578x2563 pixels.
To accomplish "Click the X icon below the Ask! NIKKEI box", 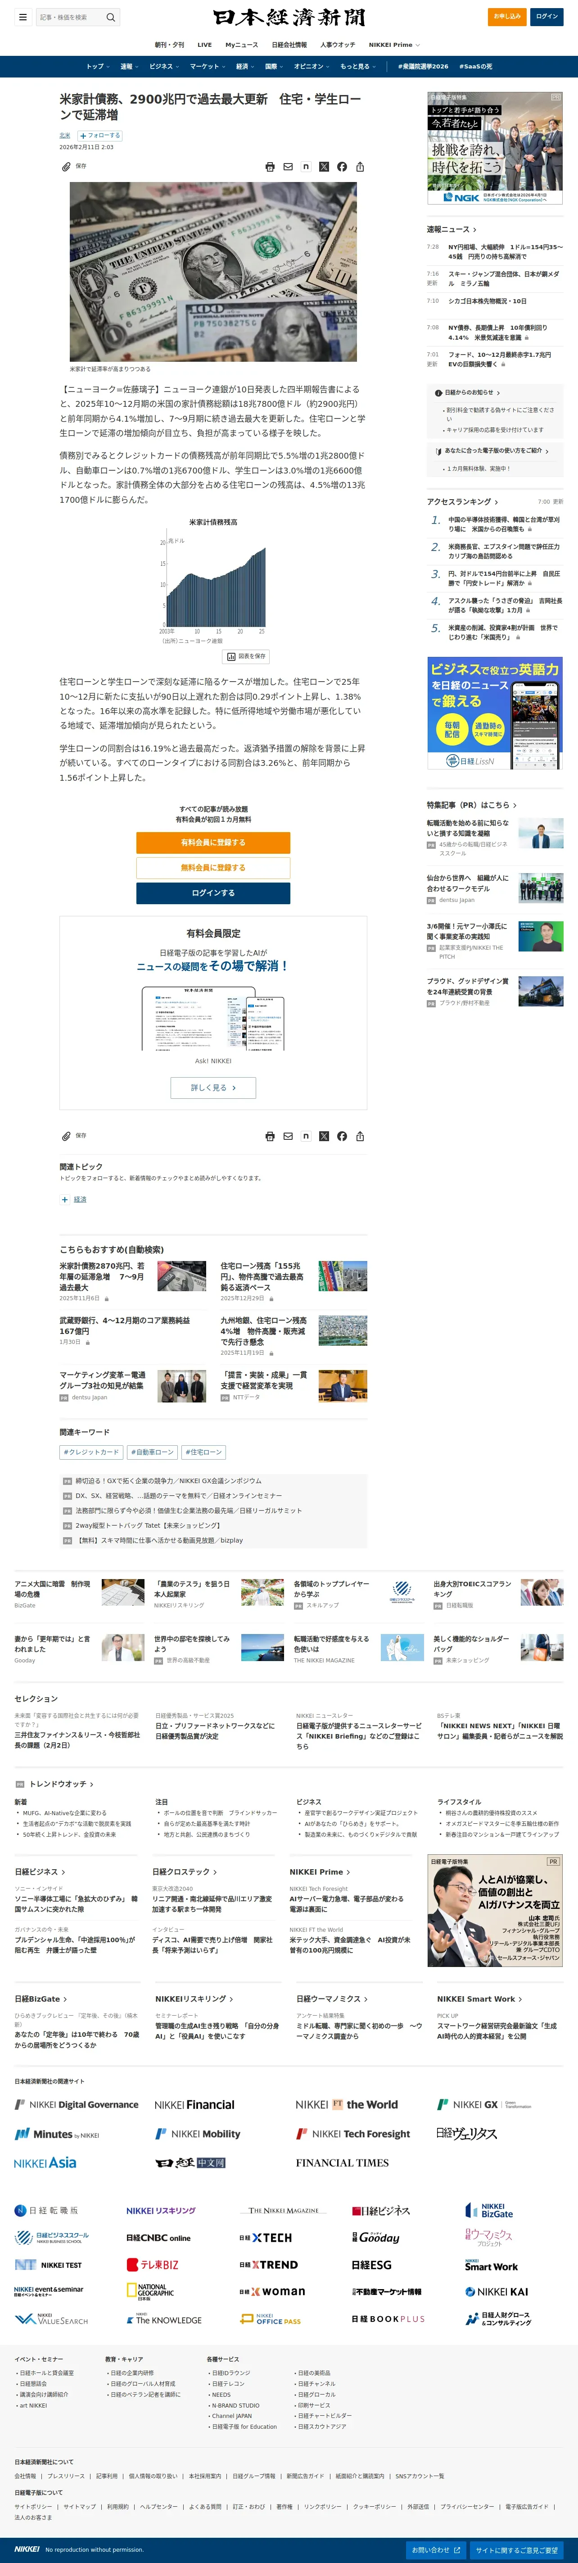I will 323,1135.
